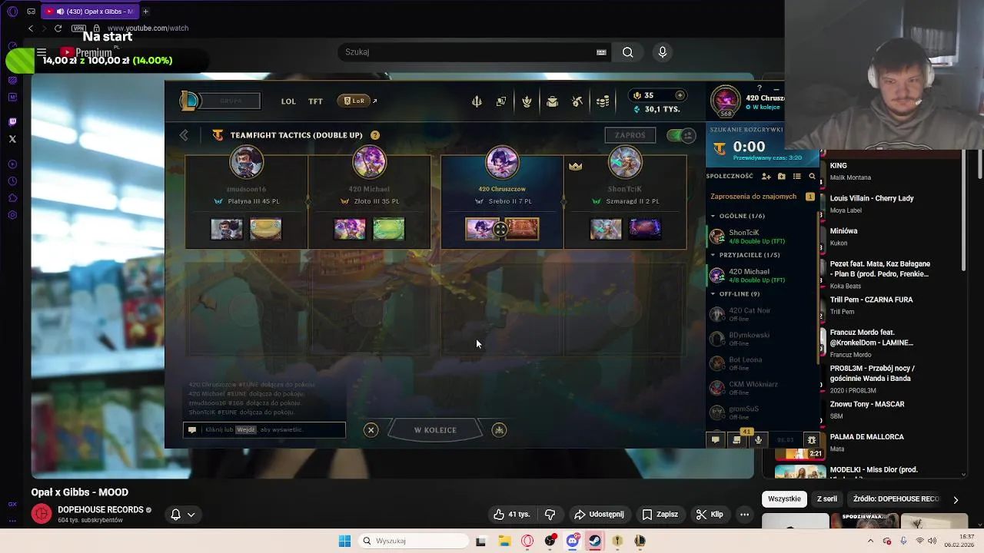Save the video with Zapisz button
This screenshot has width=984, height=553.
(x=660, y=515)
